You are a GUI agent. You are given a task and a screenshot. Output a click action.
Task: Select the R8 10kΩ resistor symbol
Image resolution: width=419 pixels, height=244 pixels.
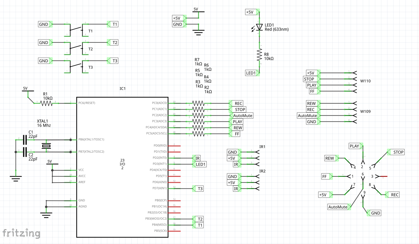[x=259, y=55]
